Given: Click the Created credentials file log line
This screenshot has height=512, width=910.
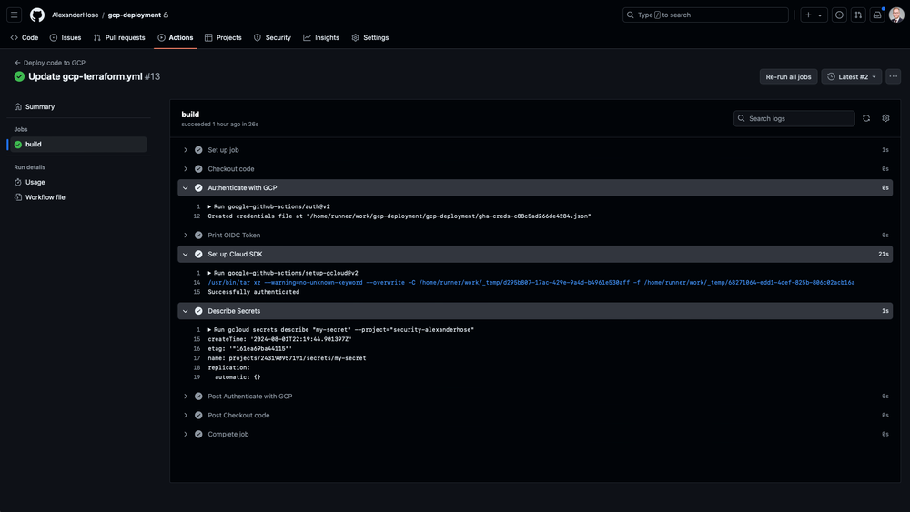Looking at the screenshot, I should [399, 216].
